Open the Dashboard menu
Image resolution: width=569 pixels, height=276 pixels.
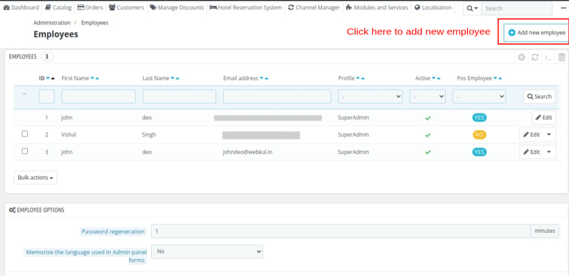(x=21, y=7)
